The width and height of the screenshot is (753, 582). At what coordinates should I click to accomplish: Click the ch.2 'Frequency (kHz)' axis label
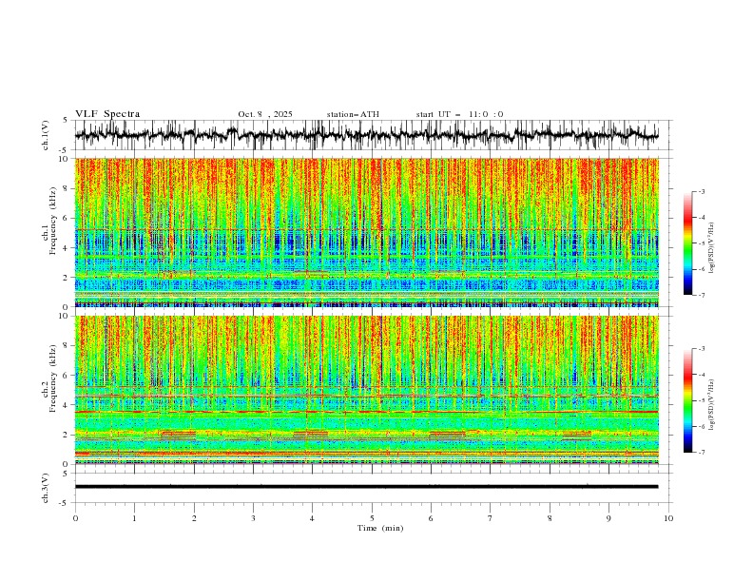click(x=52, y=378)
